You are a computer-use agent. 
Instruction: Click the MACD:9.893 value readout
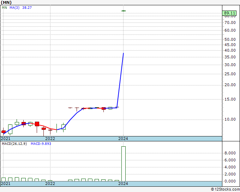click(x=41, y=144)
